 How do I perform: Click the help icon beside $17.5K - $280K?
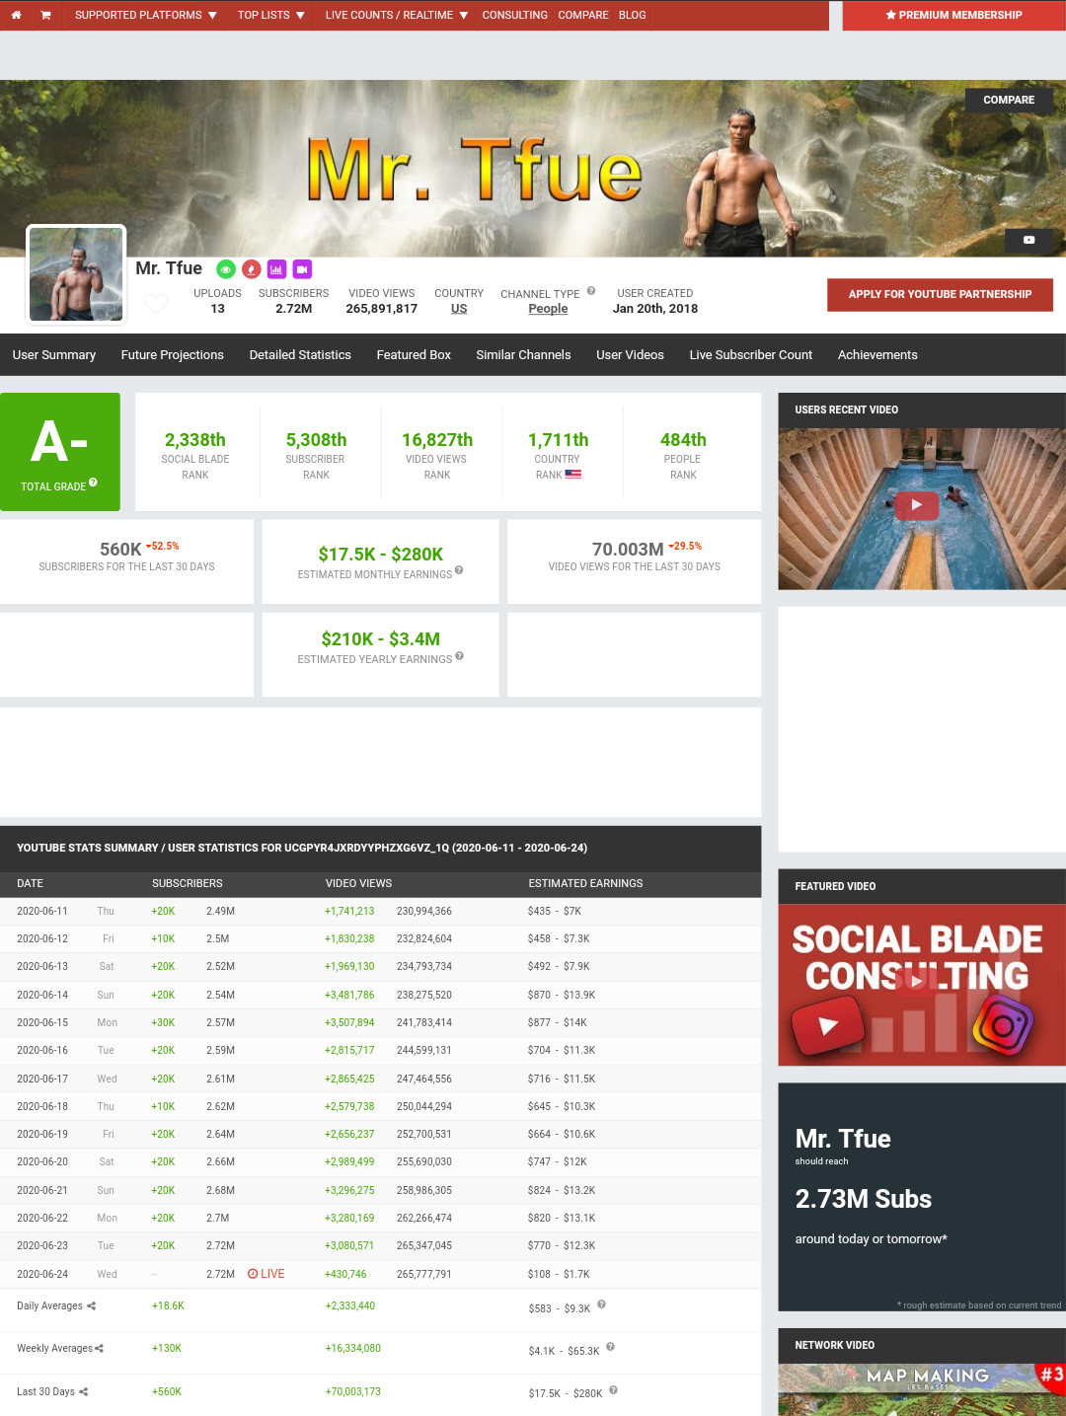click(614, 1390)
